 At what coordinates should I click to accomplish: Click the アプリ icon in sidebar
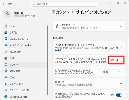coord(6,58)
